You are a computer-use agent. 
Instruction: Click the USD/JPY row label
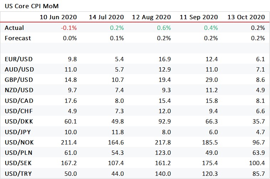click(17, 132)
